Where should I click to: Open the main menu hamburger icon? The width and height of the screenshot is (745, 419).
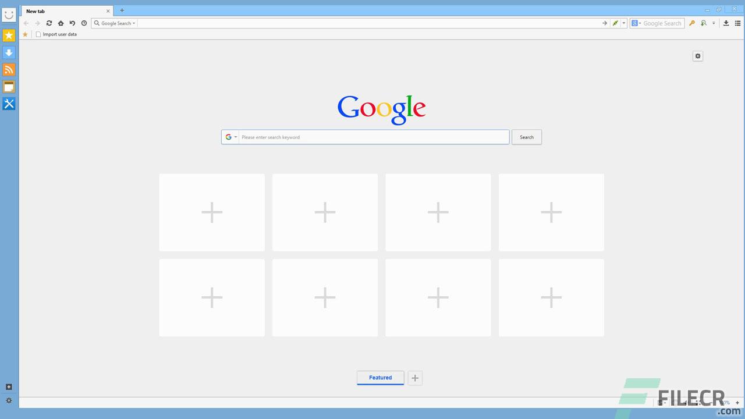[x=737, y=23]
